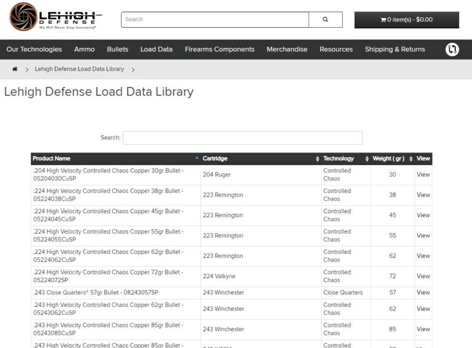
Task: Click the magnifying glass search button
Action: (325, 19)
